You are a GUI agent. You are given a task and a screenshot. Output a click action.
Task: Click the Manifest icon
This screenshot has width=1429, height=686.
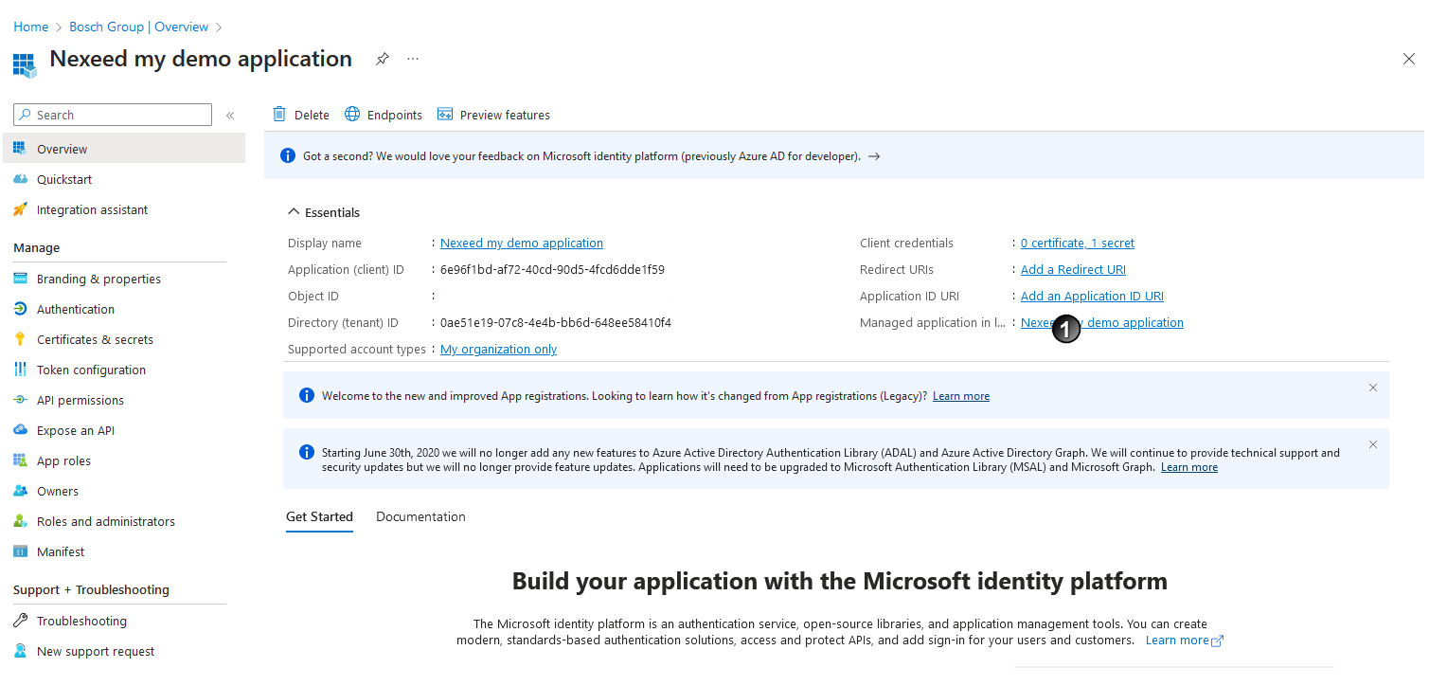(x=20, y=551)
